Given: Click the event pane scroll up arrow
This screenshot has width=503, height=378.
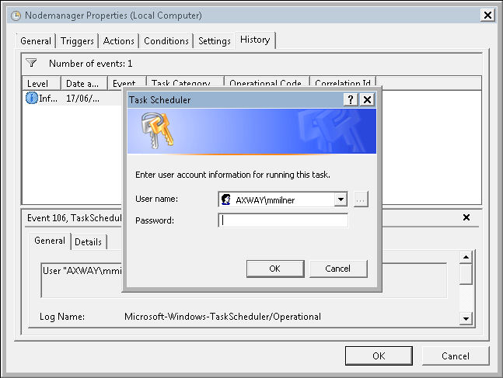Looking at the screenshot, I should tap(466, 257).
